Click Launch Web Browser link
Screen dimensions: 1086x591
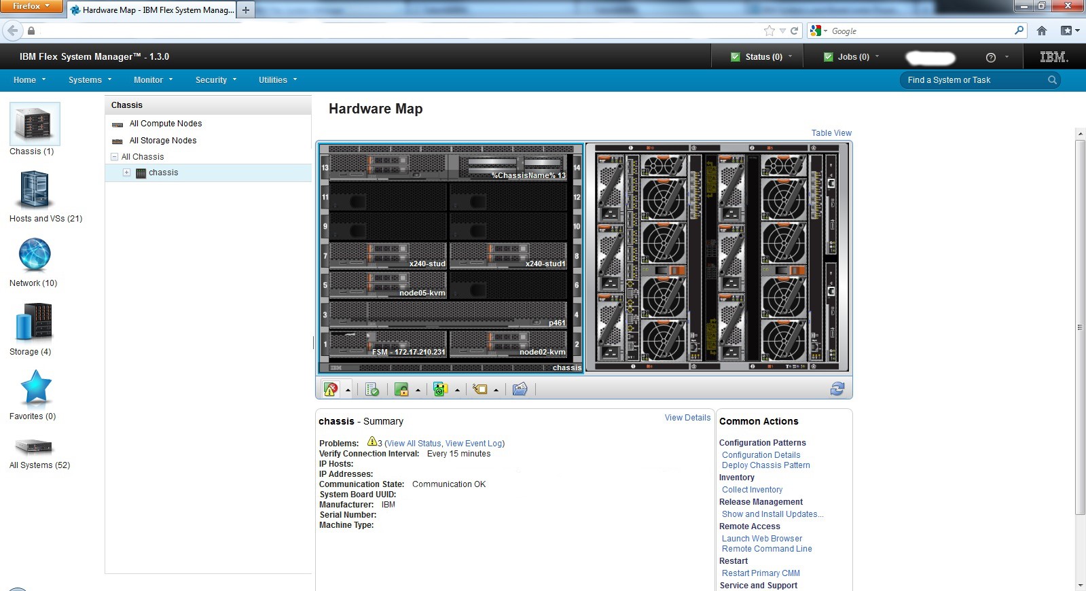[762, 539]
